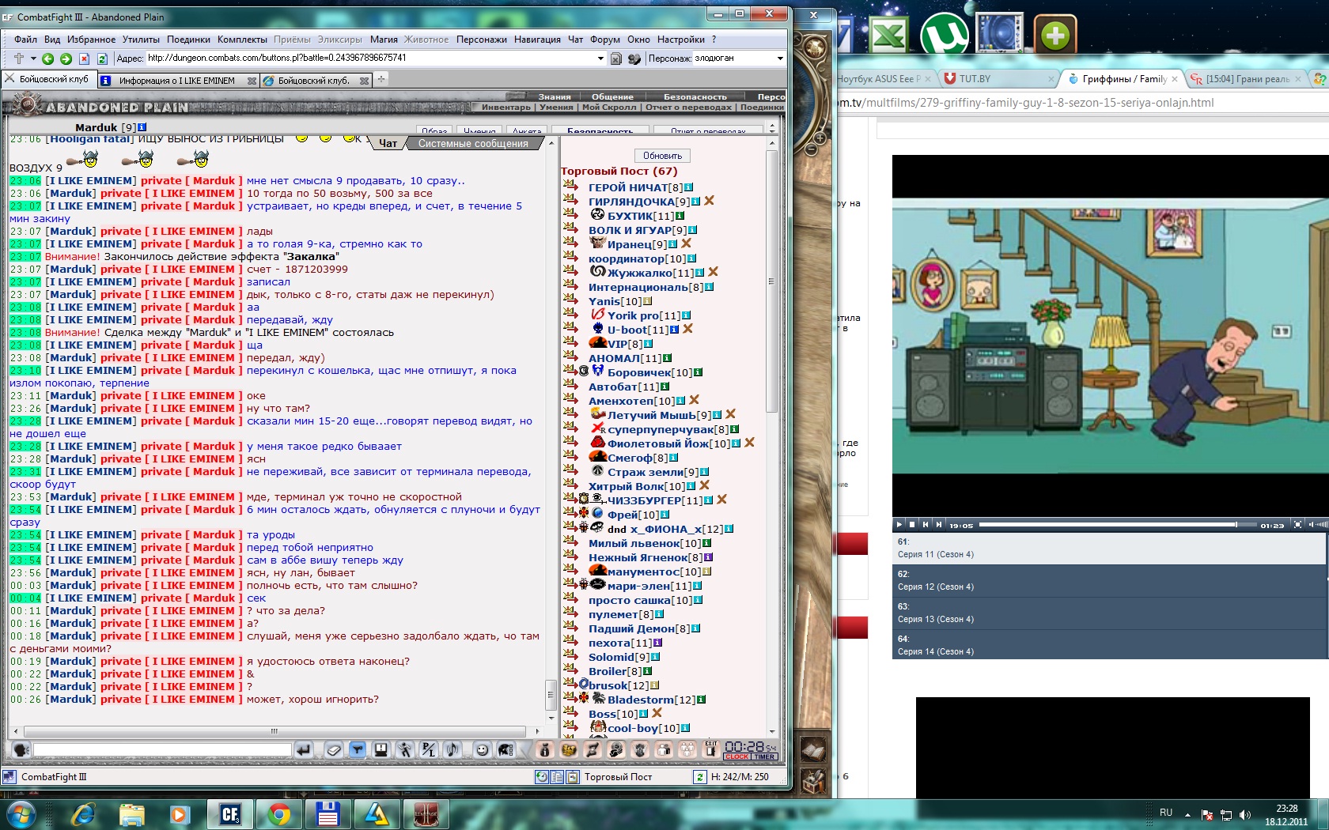Click the crossed swords icon next to Иранец[9]

click(x=686, y=243)
